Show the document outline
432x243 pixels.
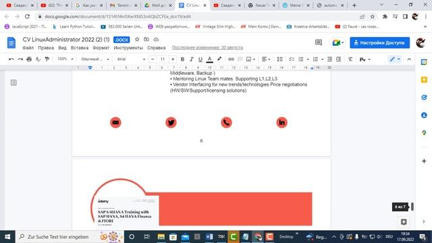[13, 82]
